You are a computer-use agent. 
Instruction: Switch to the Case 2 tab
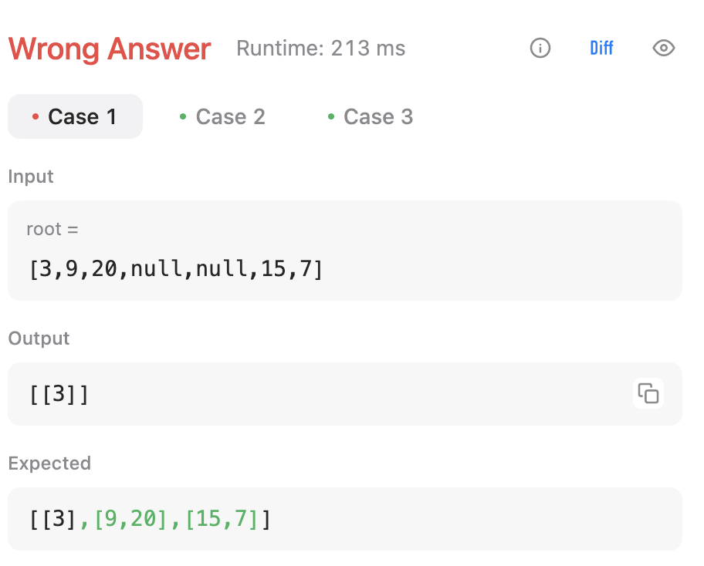tap(222, 116)
